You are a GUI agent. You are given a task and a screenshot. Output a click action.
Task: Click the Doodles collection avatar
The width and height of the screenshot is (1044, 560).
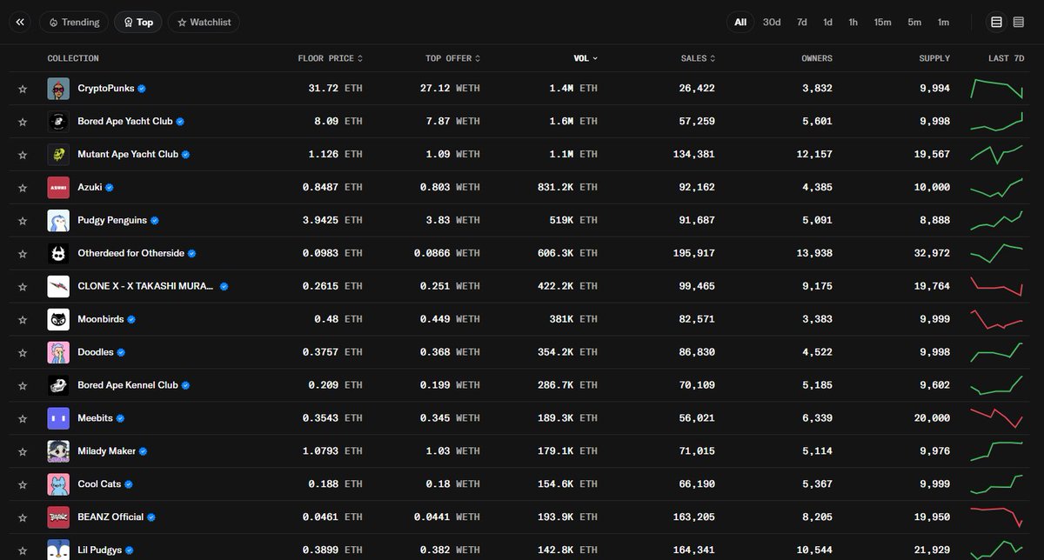(x=58, y=352)
